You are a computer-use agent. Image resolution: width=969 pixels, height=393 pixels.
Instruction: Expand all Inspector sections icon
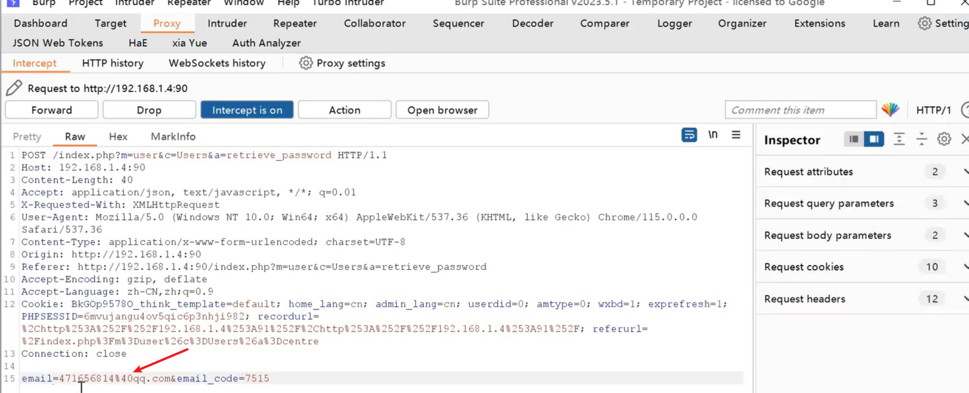click(899, 139)
